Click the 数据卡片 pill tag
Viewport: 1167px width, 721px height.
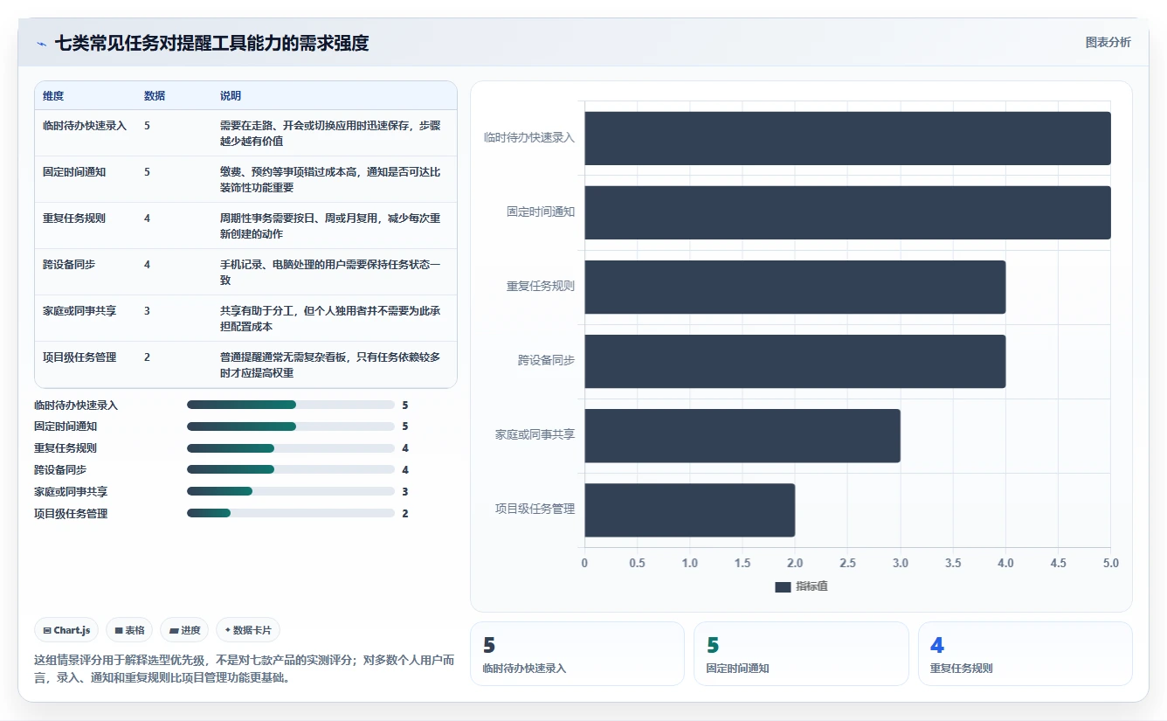[248, 630]
